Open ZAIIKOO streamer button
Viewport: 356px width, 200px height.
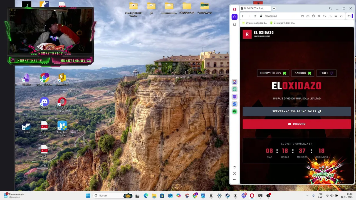303,73
